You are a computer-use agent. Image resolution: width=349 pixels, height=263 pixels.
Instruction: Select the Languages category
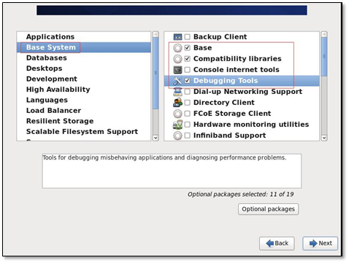84,100
